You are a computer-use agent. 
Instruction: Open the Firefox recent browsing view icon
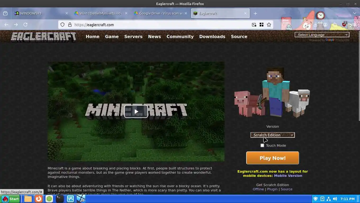point(5,13)
